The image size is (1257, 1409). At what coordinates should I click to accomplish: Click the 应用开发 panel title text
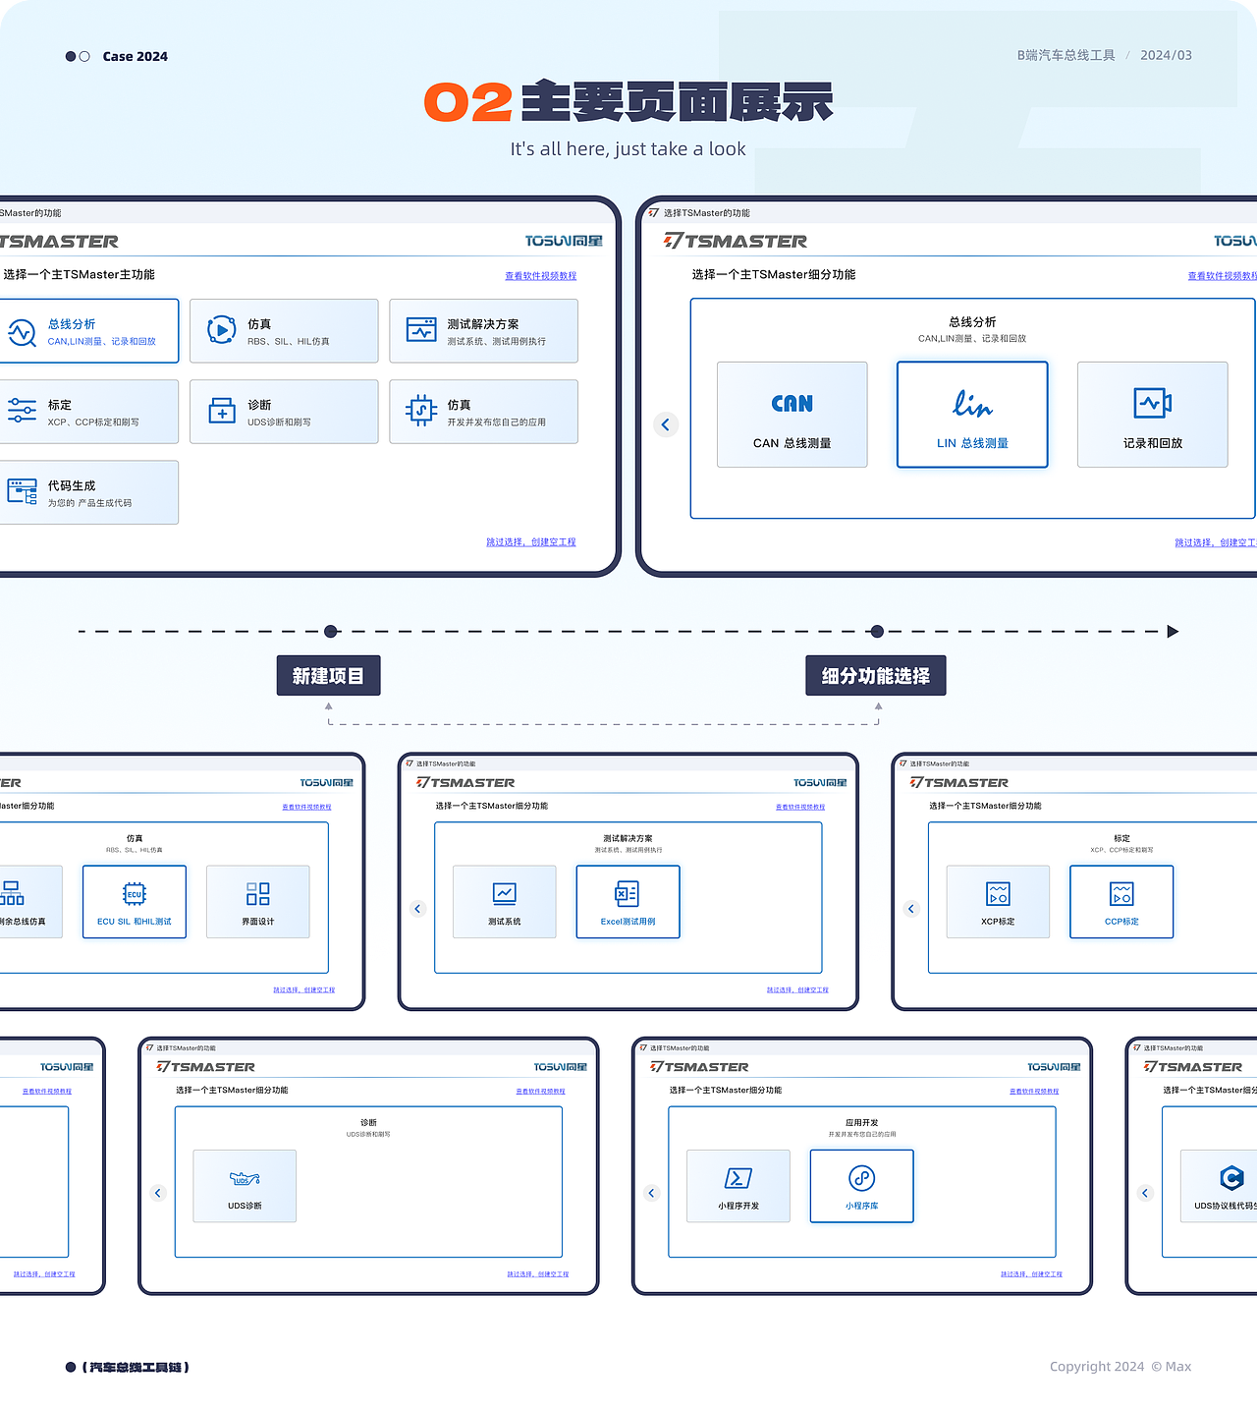point(862,1122)
